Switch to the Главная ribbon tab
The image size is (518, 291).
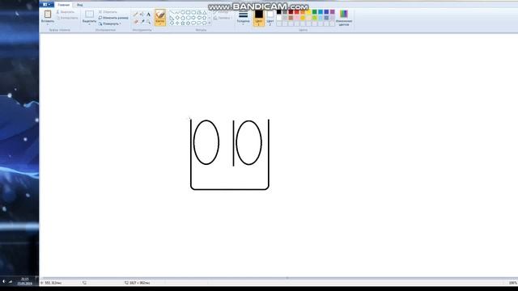pos(64,5)
